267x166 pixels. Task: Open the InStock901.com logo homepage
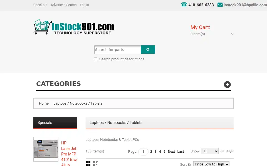pos(74,27)
